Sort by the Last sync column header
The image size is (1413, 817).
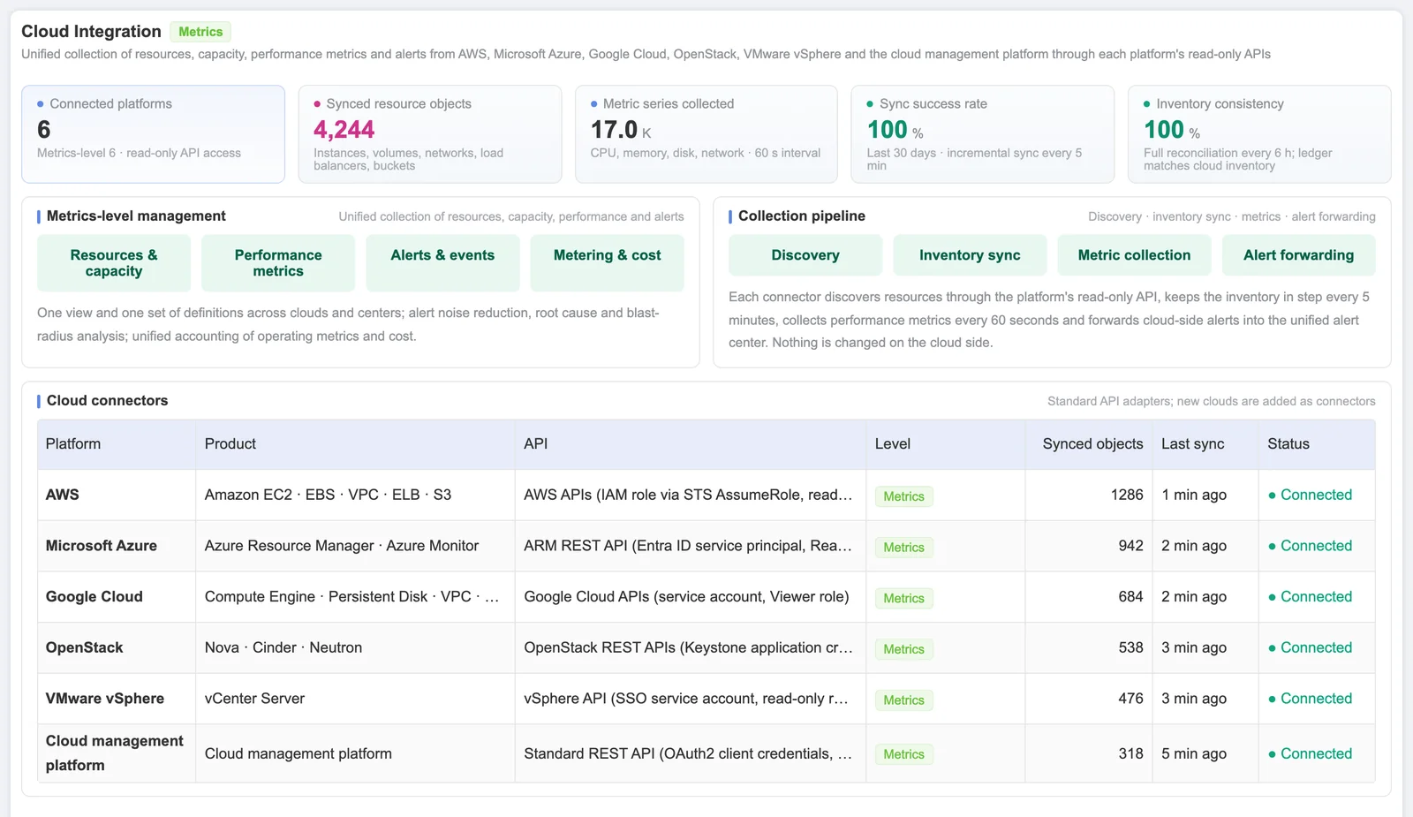pyautogui.click(x=1205, y=444)
